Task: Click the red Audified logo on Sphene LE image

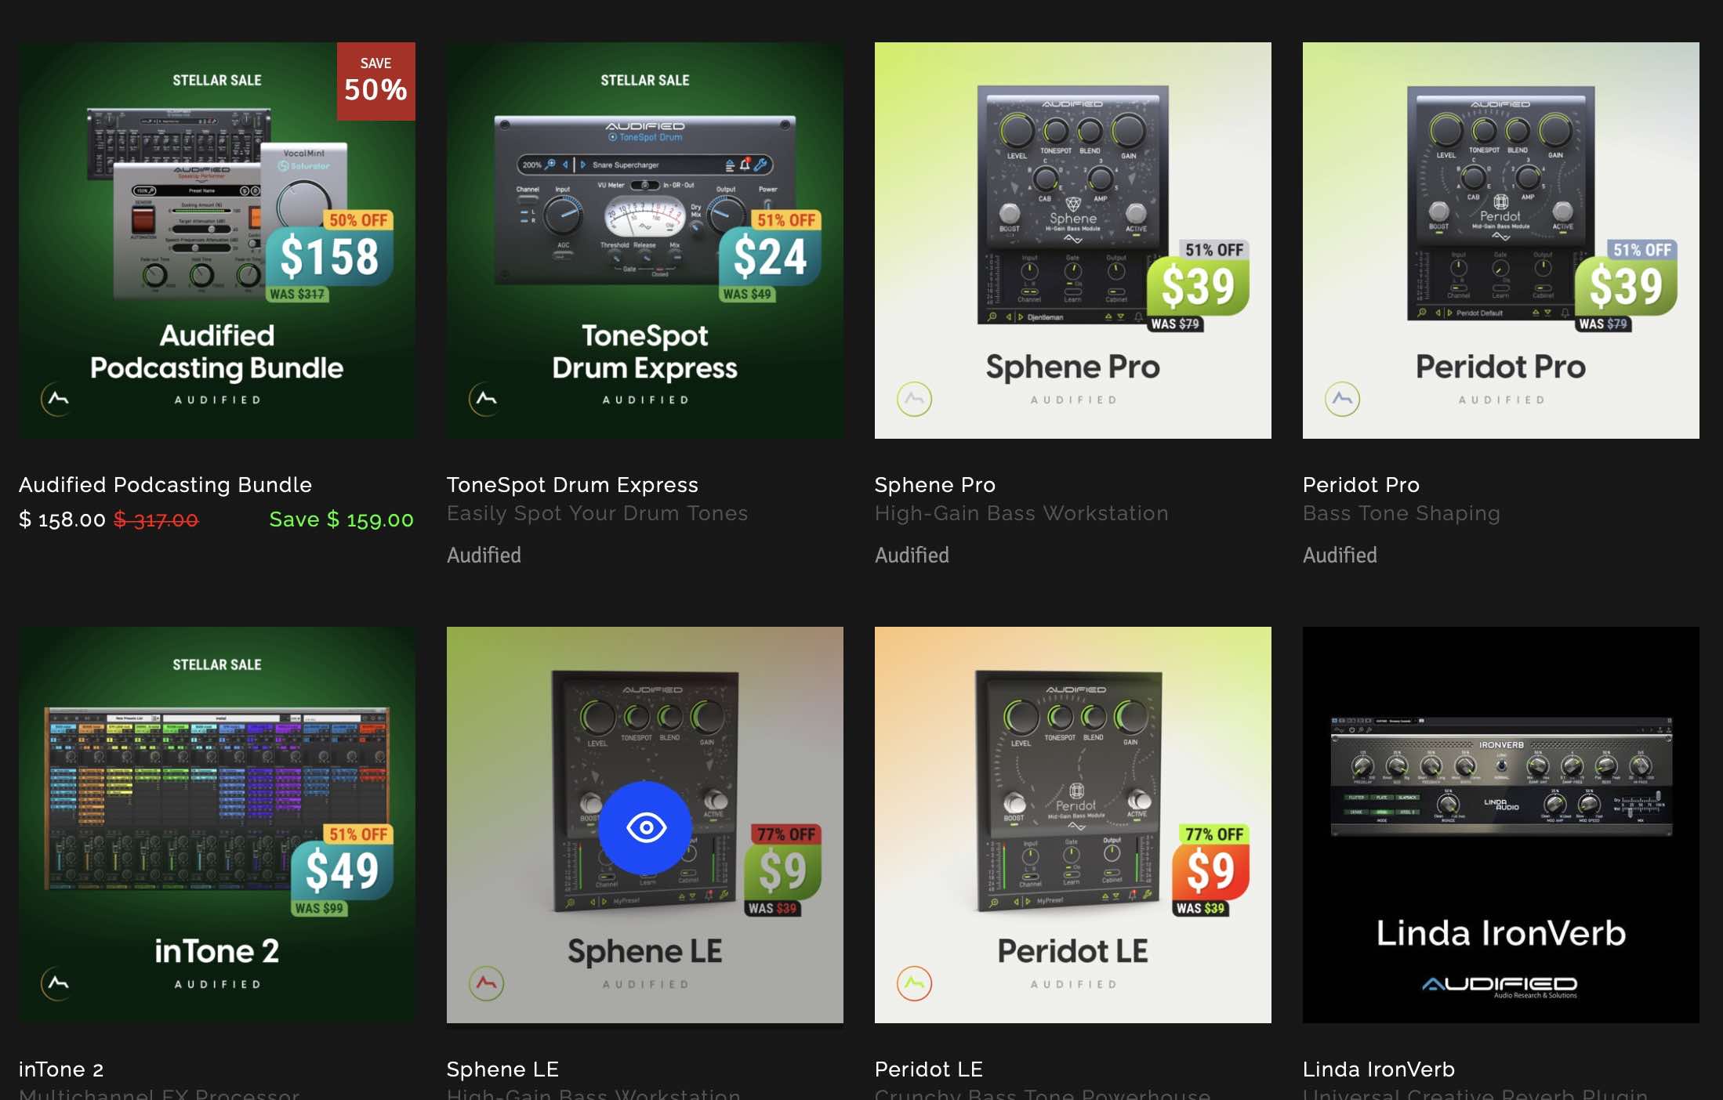Action: pyautogui.click(x=486, y=983)
